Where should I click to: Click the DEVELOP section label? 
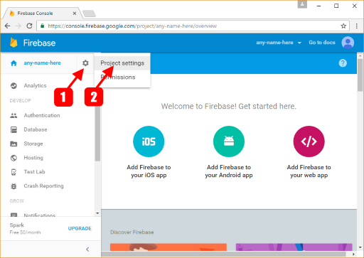[x=21, y=101]
